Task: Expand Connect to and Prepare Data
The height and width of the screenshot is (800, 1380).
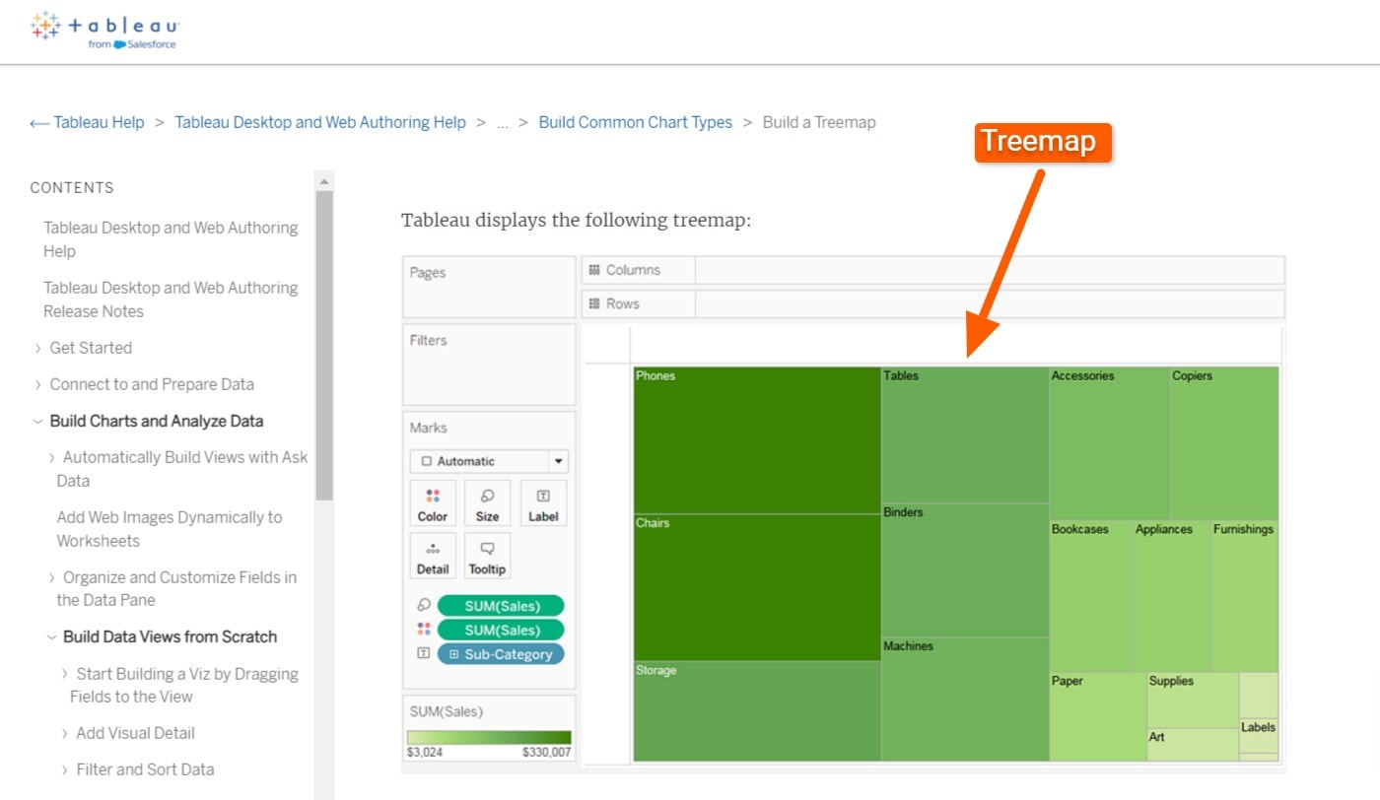Action: [38, 385]
